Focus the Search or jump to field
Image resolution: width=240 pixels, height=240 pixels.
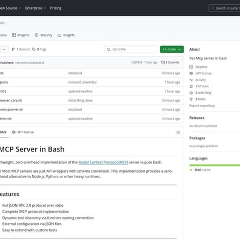coord(224,8)
